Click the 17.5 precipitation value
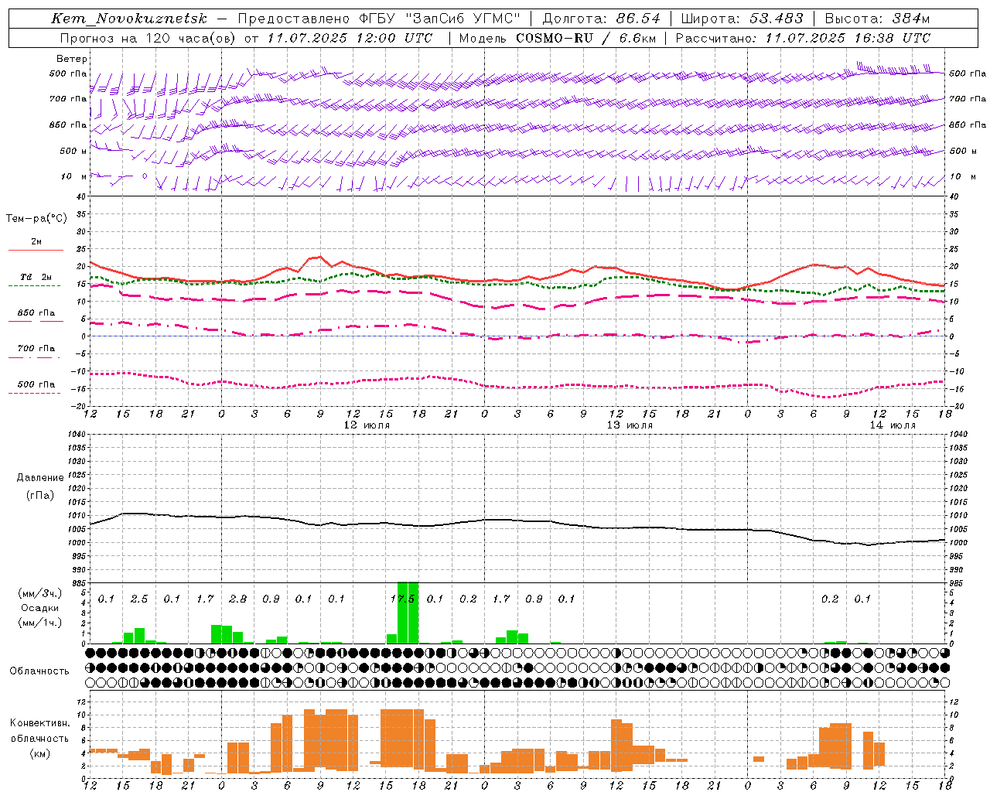Image resolution: width=990 pixels, height=792 pixels. point(403,599)
